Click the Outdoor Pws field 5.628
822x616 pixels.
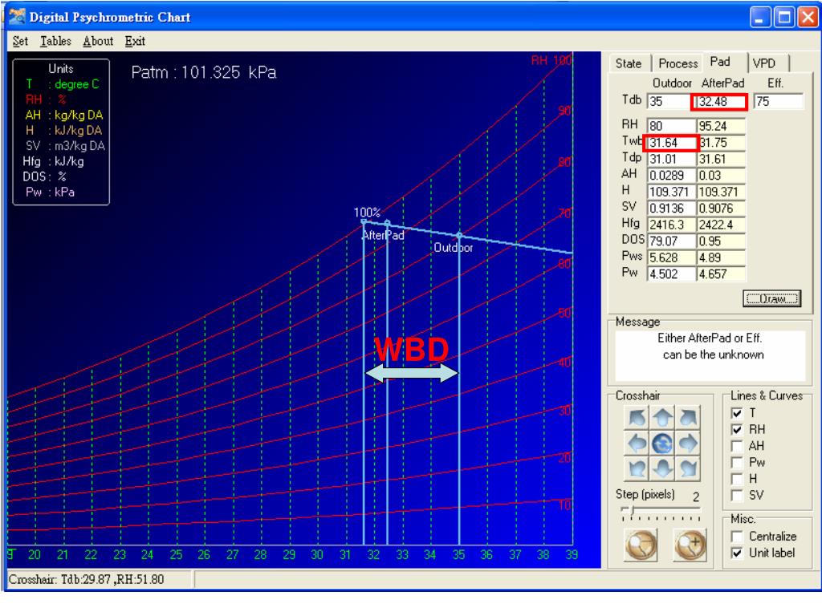(672, 258)
